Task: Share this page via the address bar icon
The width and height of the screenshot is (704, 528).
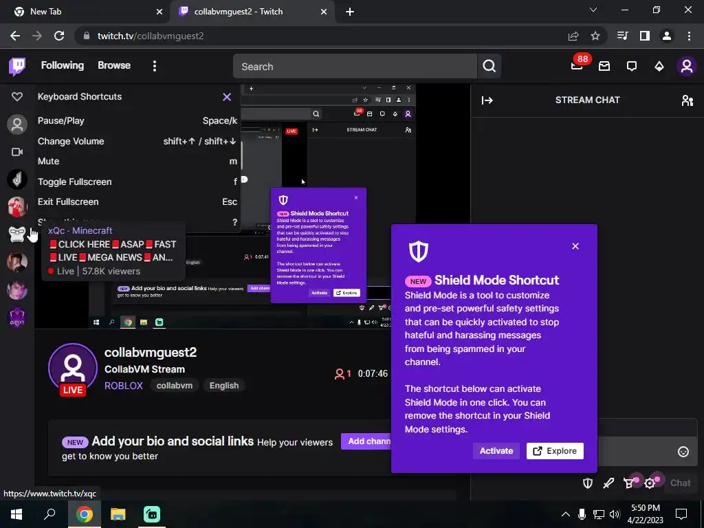Action: (x=573, y=36)
